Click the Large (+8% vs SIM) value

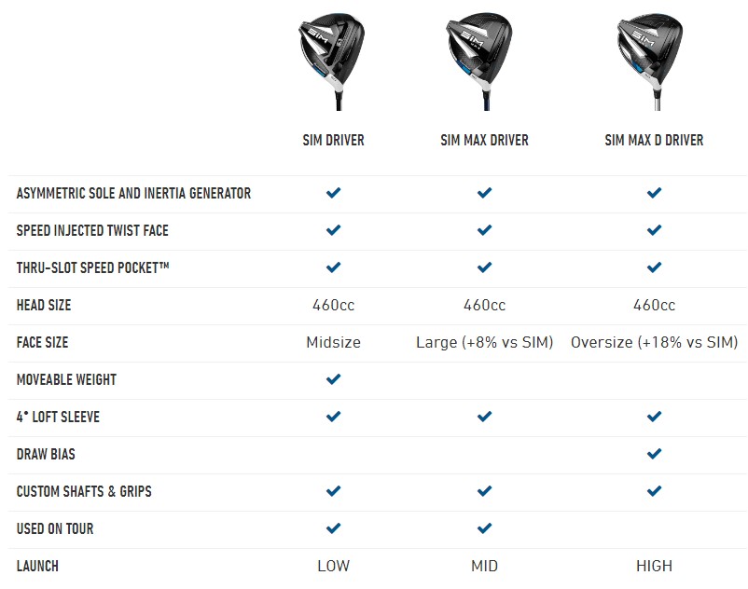(x=484, y=342)
